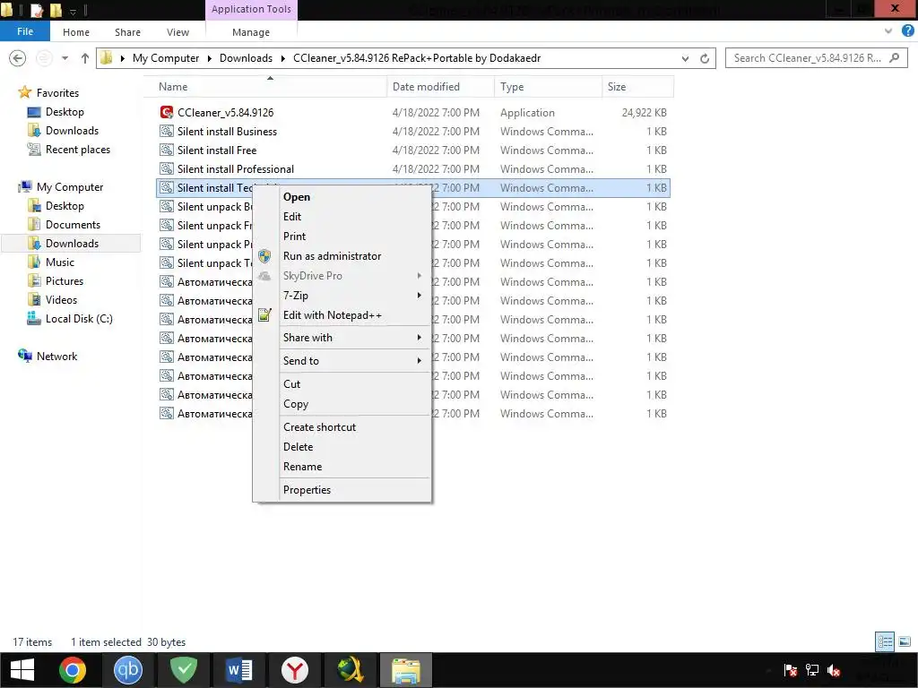Viewport: 918px width, 688px height.
Task: Choose Delete in the context menu
Action: [x=342, y=447]
